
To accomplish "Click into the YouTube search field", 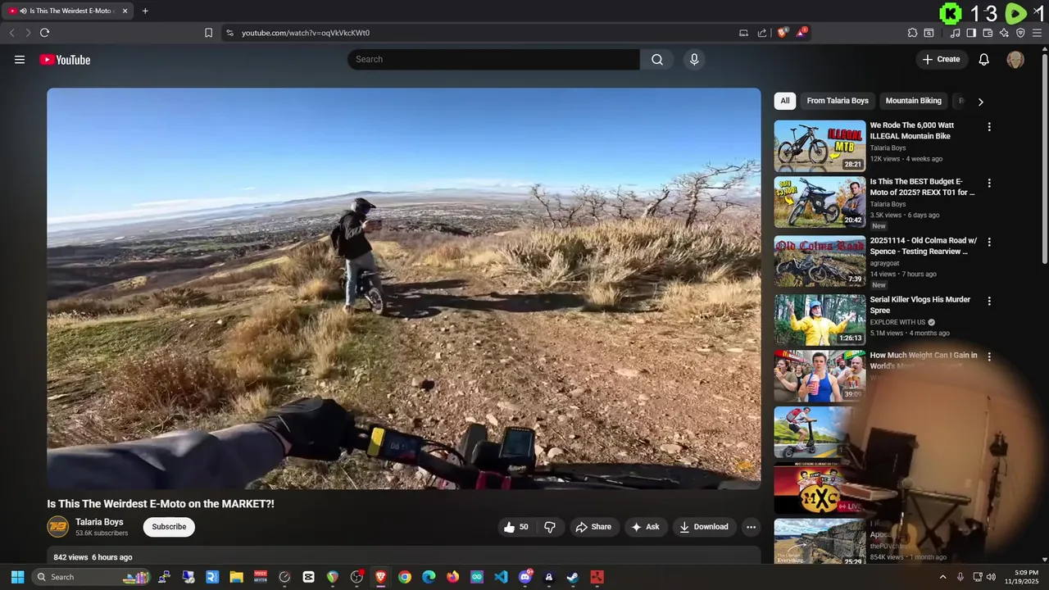I will click(493, 59).
